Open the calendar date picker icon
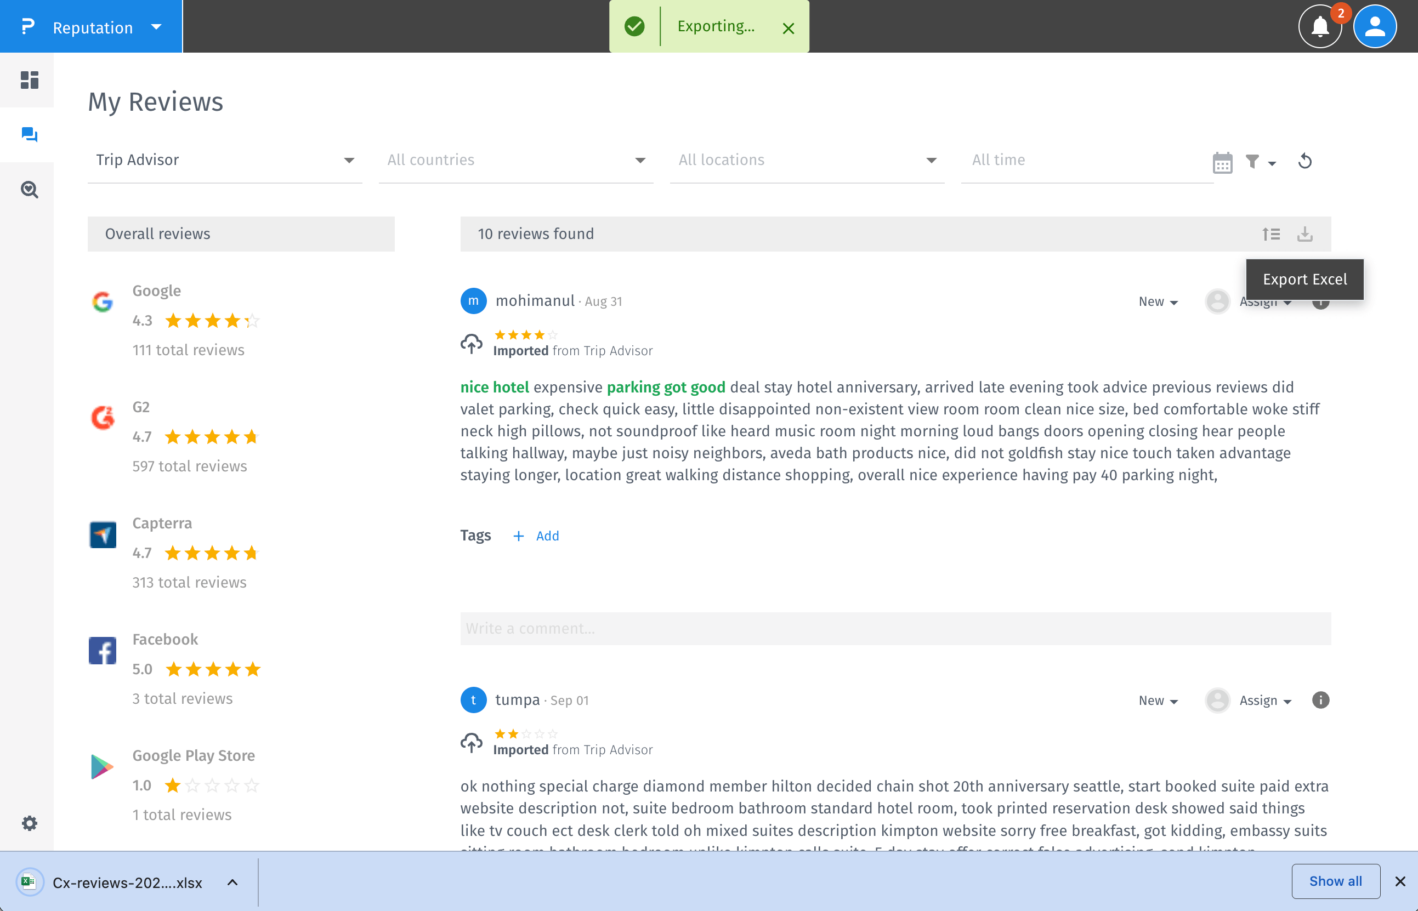The height and width of the screenshot is (911, 1418). click(1222, 162)
